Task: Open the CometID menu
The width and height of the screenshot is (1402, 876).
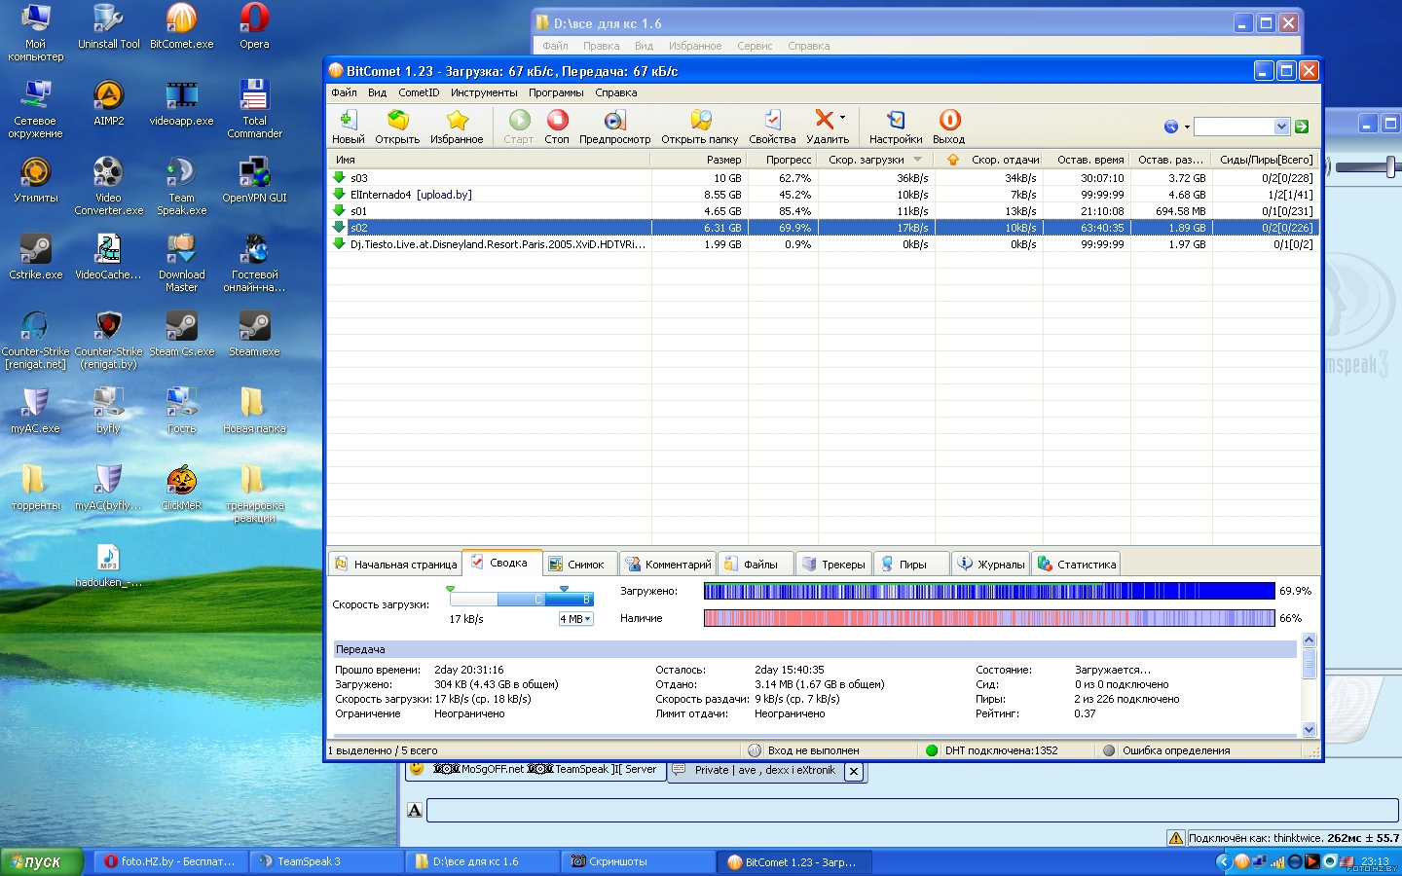Action: pos(419,92)
